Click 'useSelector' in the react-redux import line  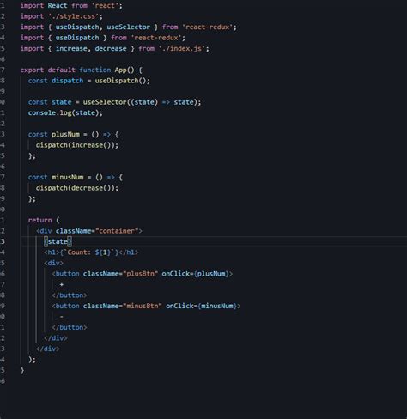pyautogui.click(x=128, y=27)
